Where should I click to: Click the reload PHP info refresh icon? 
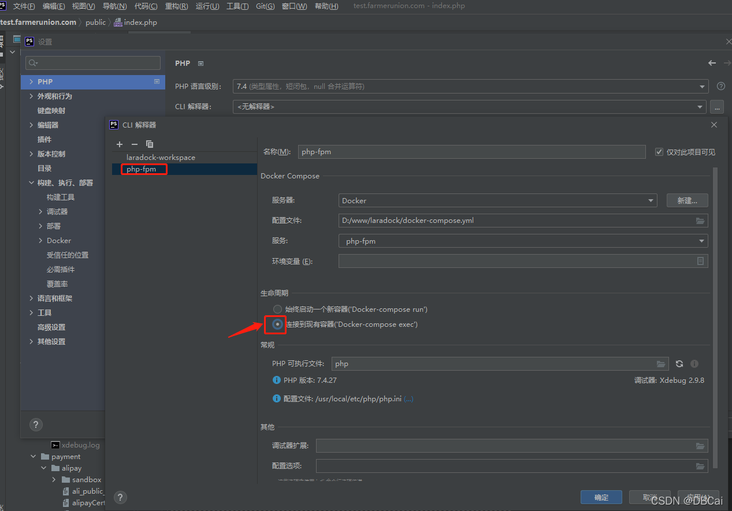point(679,364)
